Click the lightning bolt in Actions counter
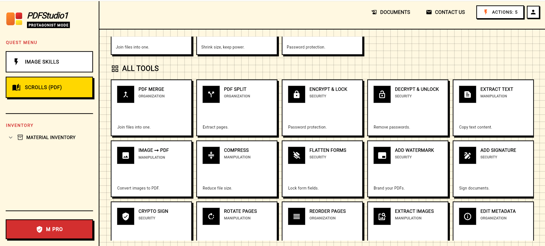 pyautogui.click(x=486, y=12)
